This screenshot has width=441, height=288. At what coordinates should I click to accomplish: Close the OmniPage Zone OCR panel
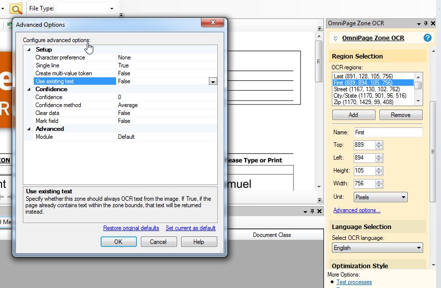pos(433,23)
